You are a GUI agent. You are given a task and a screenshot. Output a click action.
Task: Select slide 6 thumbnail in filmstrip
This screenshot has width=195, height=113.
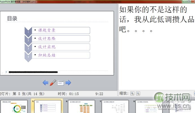pyautogui.click(x=81, y=106)
